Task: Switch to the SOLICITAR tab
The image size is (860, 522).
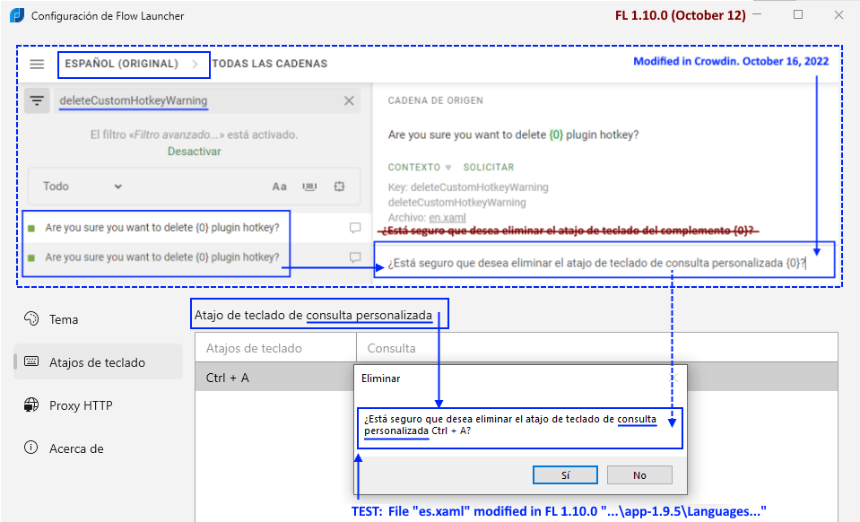Action: (x=490, y=167)
